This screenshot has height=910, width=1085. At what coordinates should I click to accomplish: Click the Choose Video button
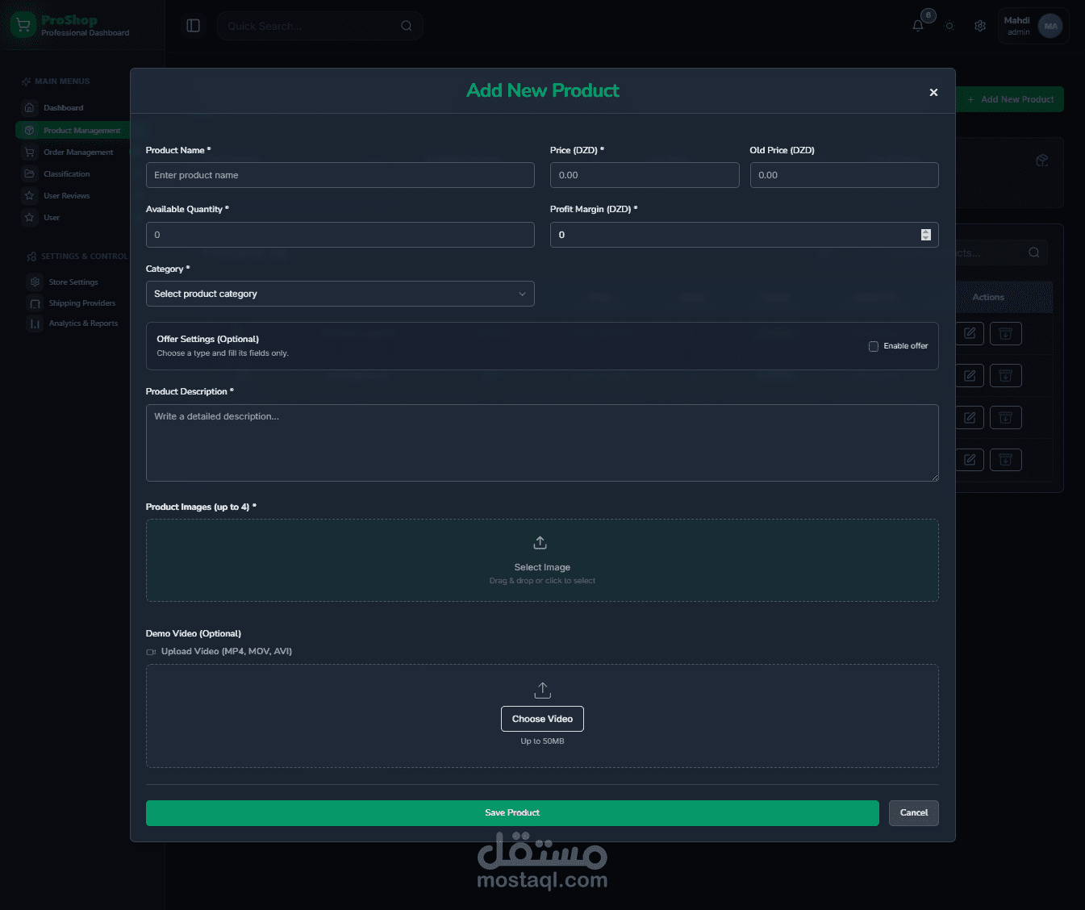pyautogui.click(x=542, y=719)
